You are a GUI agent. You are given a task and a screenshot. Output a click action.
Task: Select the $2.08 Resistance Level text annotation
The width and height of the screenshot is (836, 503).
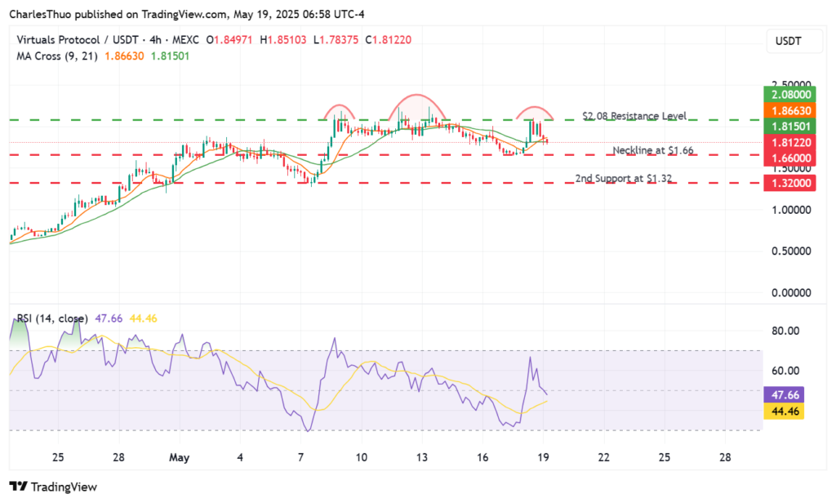(634, 116)
